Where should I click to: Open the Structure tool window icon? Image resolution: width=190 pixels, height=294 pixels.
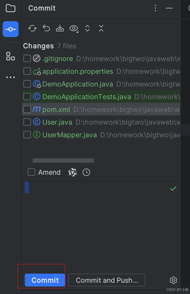(11, 56)
